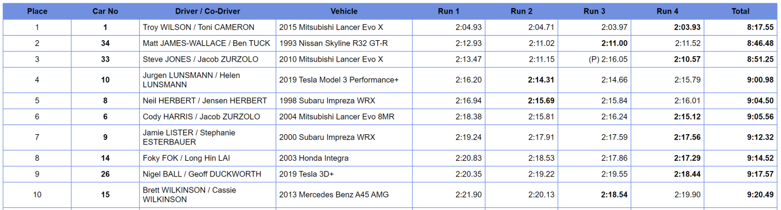Click the penalty time (P) 2:16.05

(x=608, y=59)
